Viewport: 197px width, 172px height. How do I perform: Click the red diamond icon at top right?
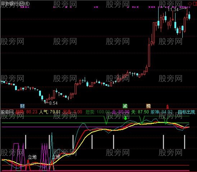190,4
